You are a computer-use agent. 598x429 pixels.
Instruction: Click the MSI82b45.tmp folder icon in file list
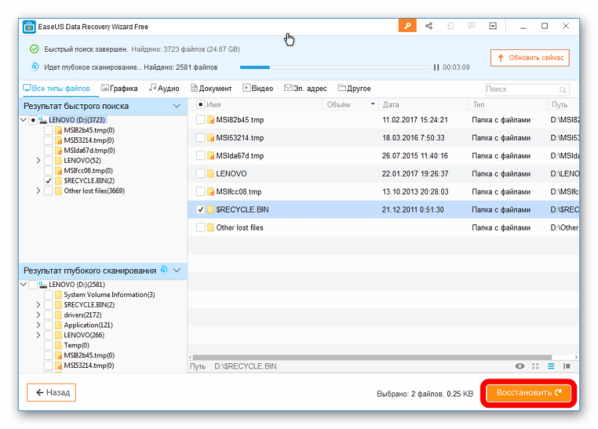pos(211,120)
